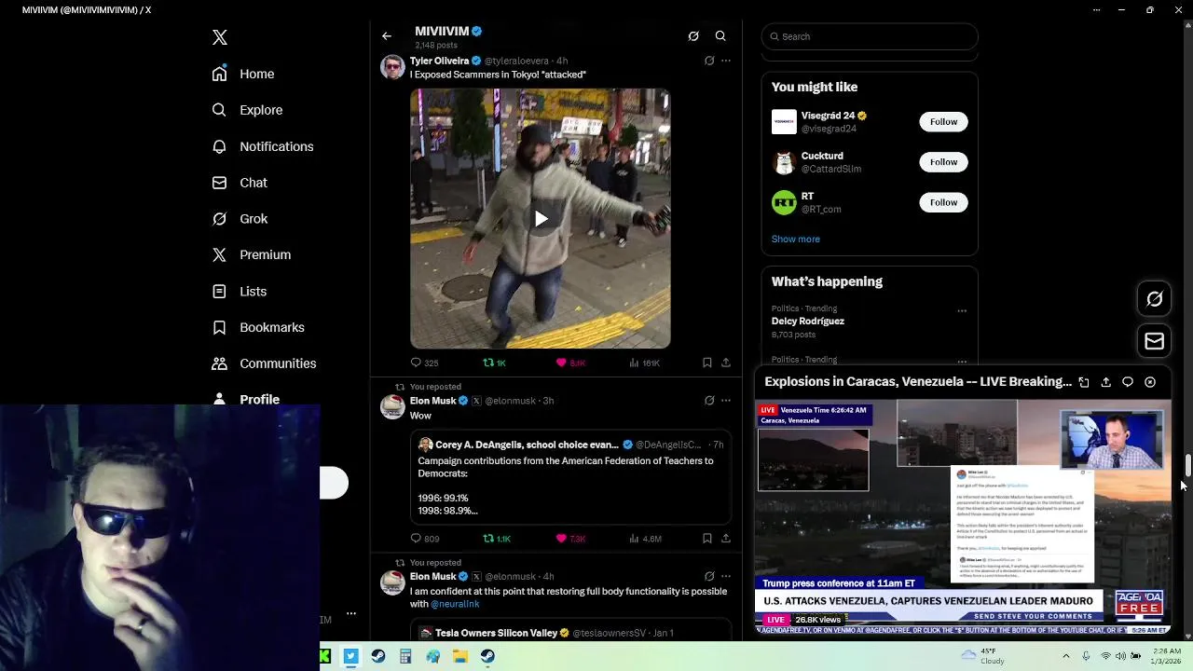Open Grok actions on Tyler Oliveira post

click(709, 61)
